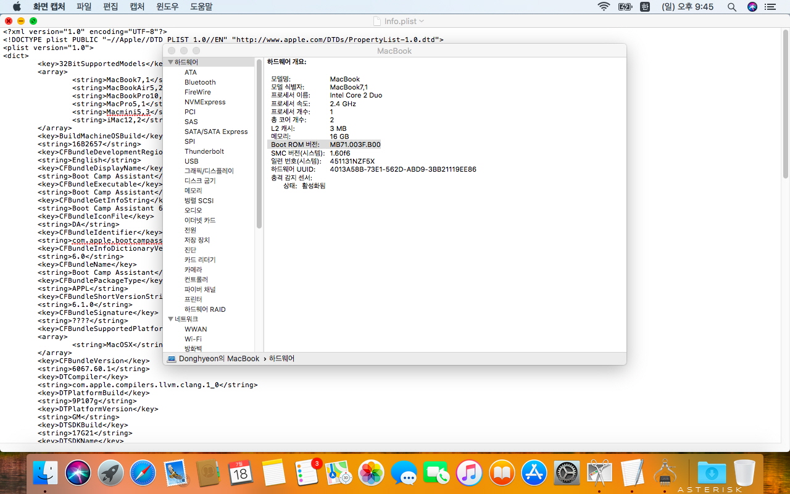The width and height of the screenshot is (790, 494).
Task: Open Mail stamp icon in Dock
Action: tap(176, 474)
